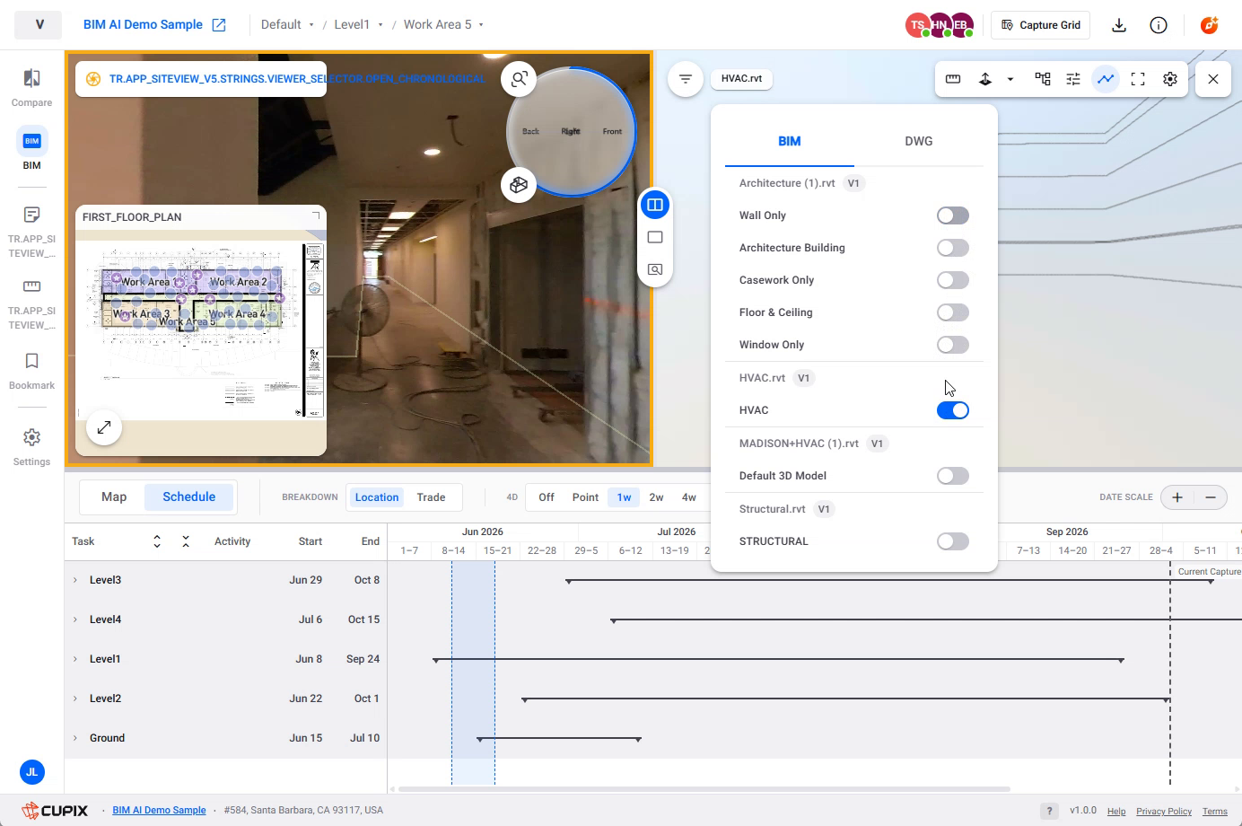
Task: Disable the HVAC toggle
Action: (x=953, y=410)
